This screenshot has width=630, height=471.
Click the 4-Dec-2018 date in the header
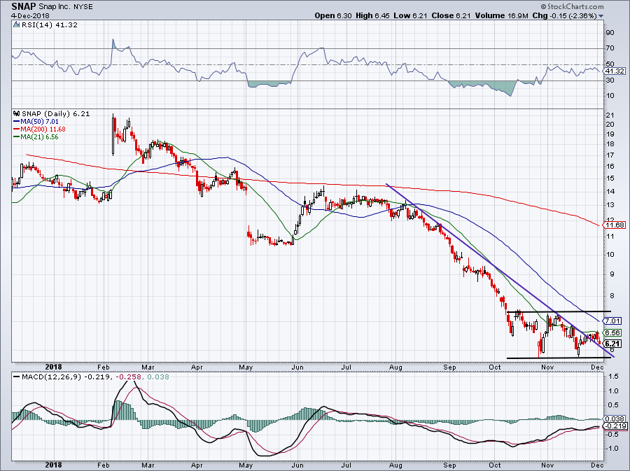27,16
